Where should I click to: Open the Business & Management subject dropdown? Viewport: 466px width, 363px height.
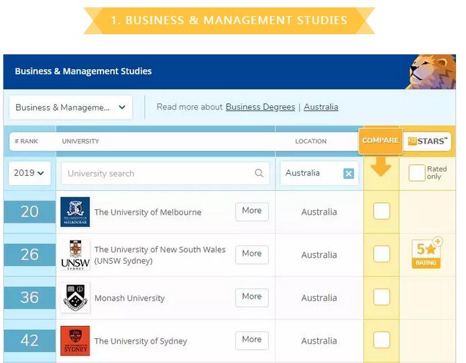point(70,107)
